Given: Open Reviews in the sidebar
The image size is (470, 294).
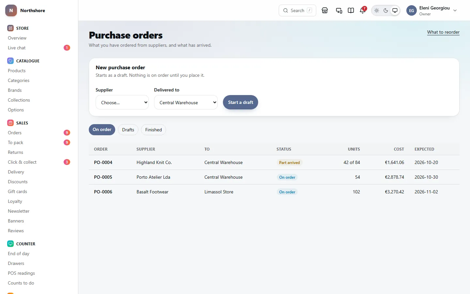Looking at the screenshot, I should (16, 231).
